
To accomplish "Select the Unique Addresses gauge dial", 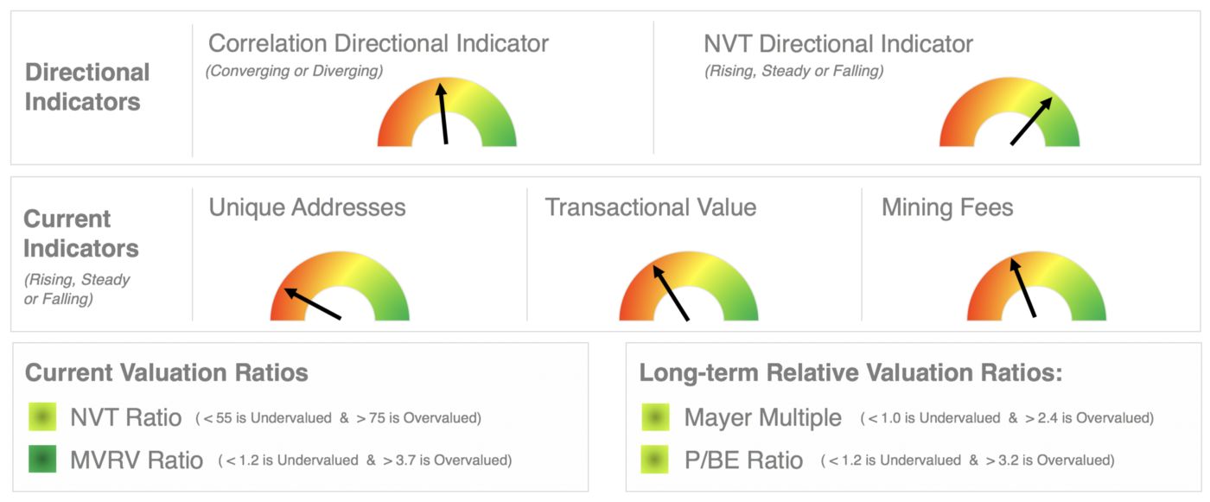I will click(340, 286).
